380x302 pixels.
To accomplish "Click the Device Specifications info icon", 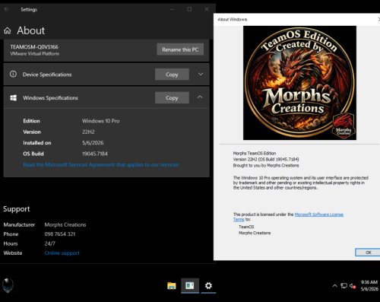I will tap(13, 74).
